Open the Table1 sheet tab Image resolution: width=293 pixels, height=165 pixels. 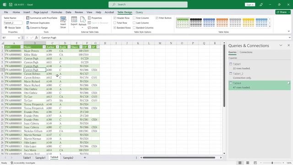27,158
